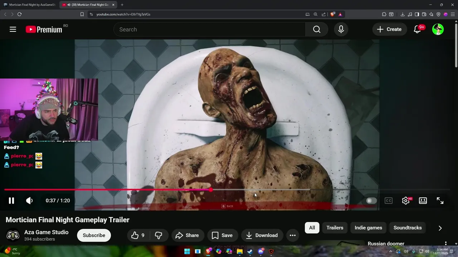Enter full screen mode
The width and height of the screenshot is (458, 257).
pos(440,201)
